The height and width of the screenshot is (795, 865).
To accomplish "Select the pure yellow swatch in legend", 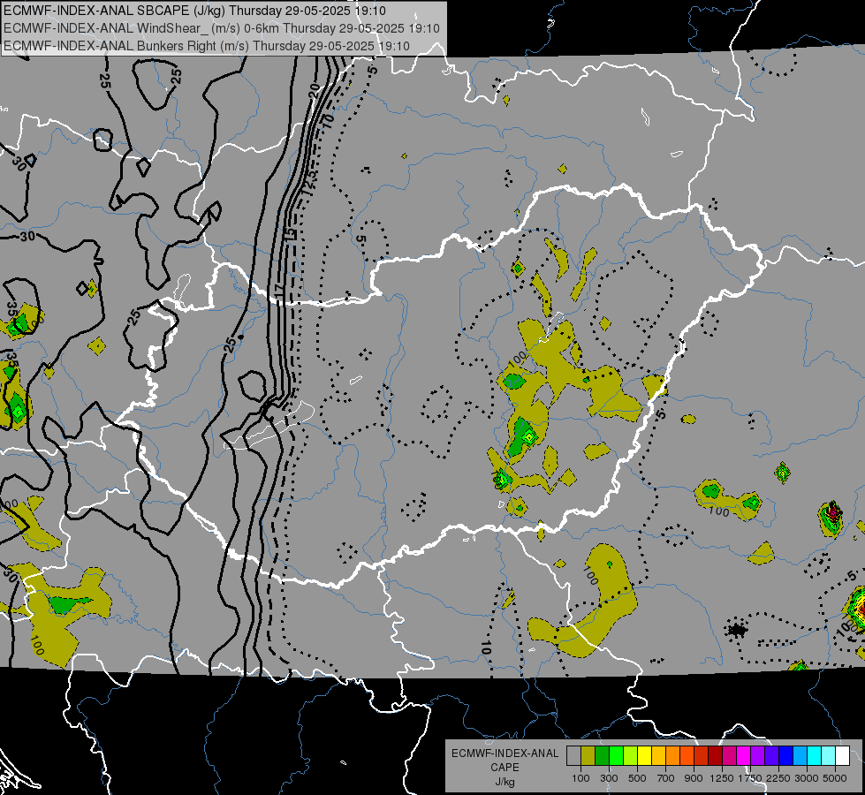I will [x=644, y=756].
